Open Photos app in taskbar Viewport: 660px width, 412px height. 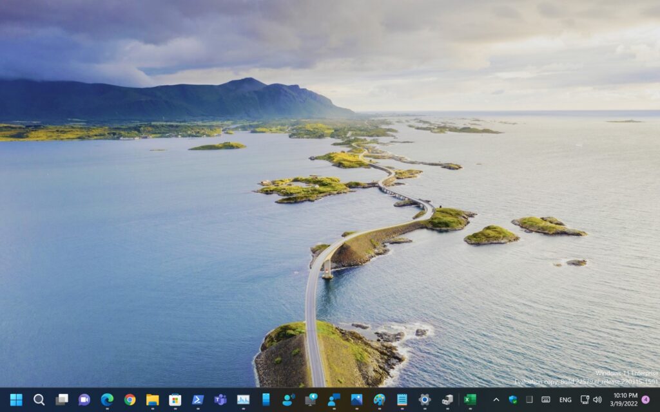point(356,400)
